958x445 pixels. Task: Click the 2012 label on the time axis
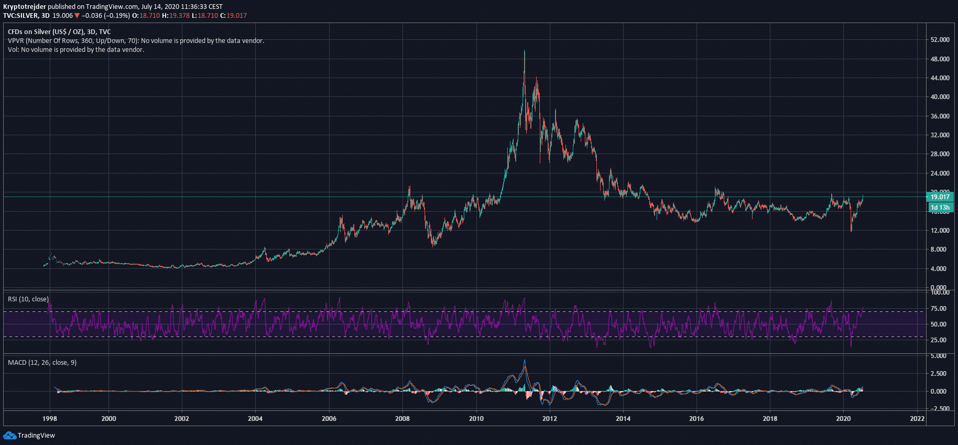549,418
